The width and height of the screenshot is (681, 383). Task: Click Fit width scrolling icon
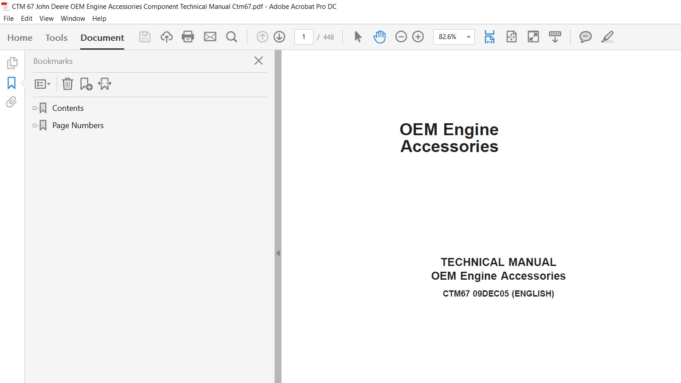pyautogui.click(x=489, y=37)
